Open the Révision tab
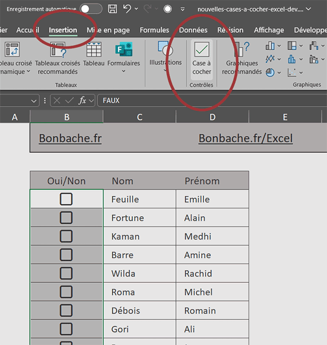 (x=231, y=30)
